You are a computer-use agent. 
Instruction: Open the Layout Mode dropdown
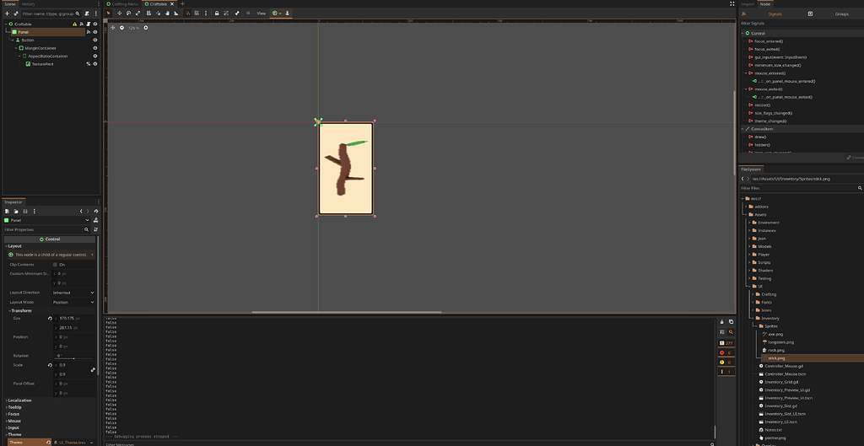pos(74,302)
